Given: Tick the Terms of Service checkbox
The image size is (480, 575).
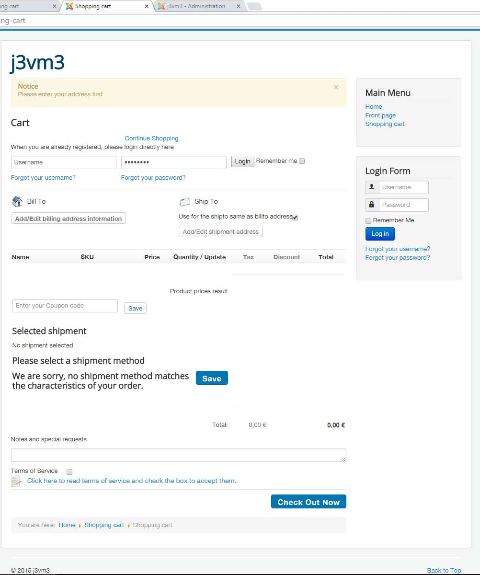Looking at the screenshot, I should point(69,472).
